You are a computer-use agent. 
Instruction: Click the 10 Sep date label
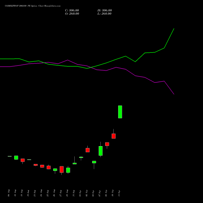coord(113,193)
